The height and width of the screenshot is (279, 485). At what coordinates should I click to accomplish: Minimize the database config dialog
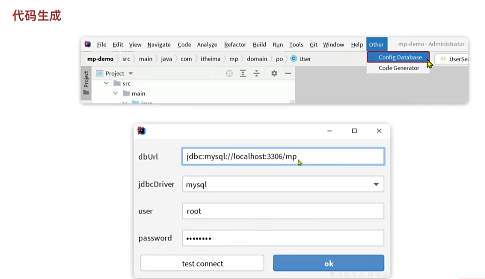[x=330, y=131]
